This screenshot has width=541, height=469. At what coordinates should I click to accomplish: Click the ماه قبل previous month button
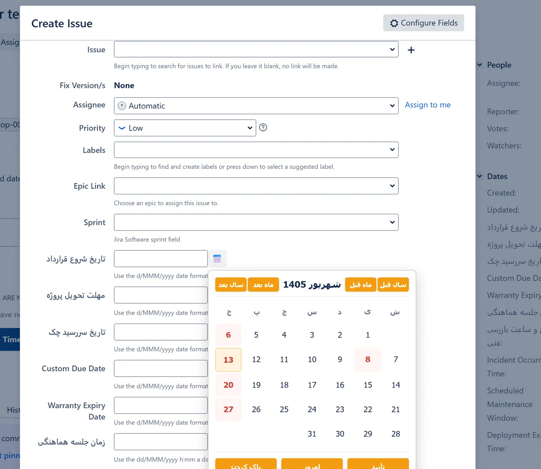(361, 284)
